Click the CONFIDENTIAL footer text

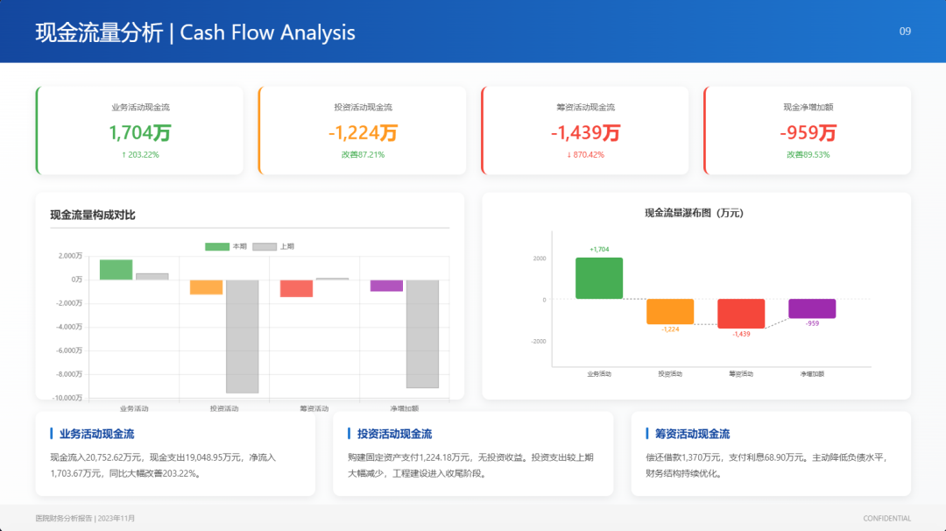click(886, 519)
